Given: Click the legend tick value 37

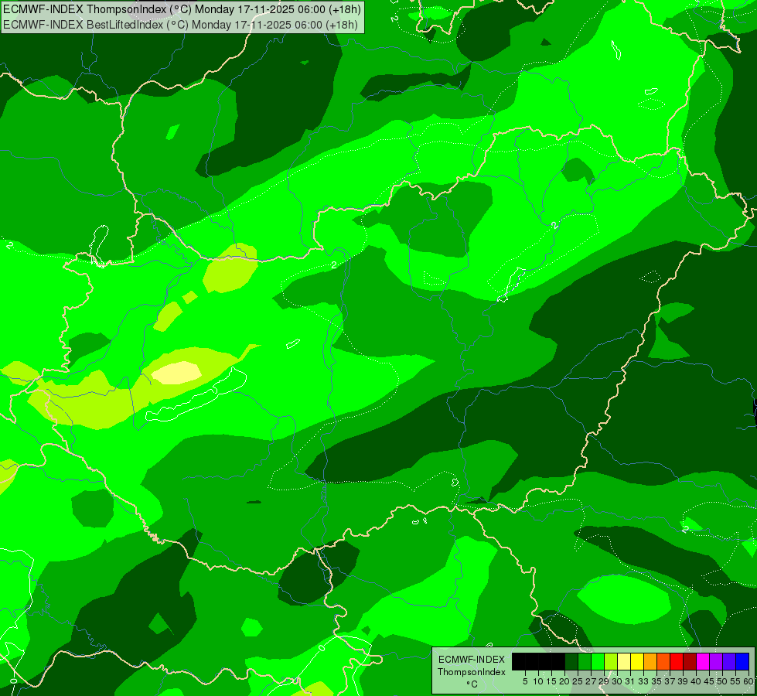Looking at the screenshot, I should click(x=670, y=681).
